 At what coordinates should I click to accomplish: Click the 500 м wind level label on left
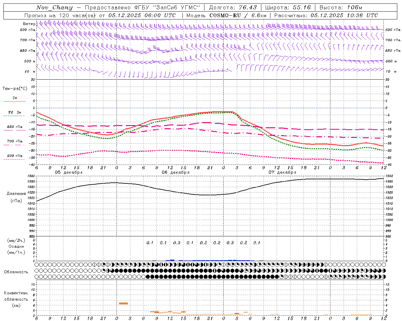[30, 61]
